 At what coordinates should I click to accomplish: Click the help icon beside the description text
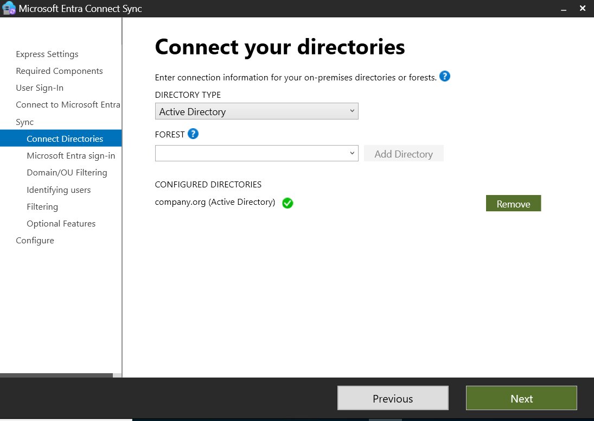(x=445, y=77)
